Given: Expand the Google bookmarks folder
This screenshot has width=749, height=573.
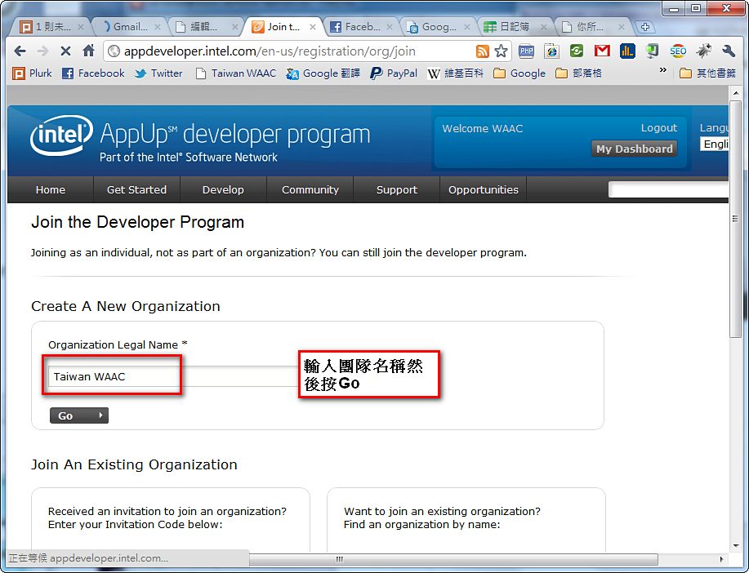Looking at the screenshot, I should click(x=519, y=73).
